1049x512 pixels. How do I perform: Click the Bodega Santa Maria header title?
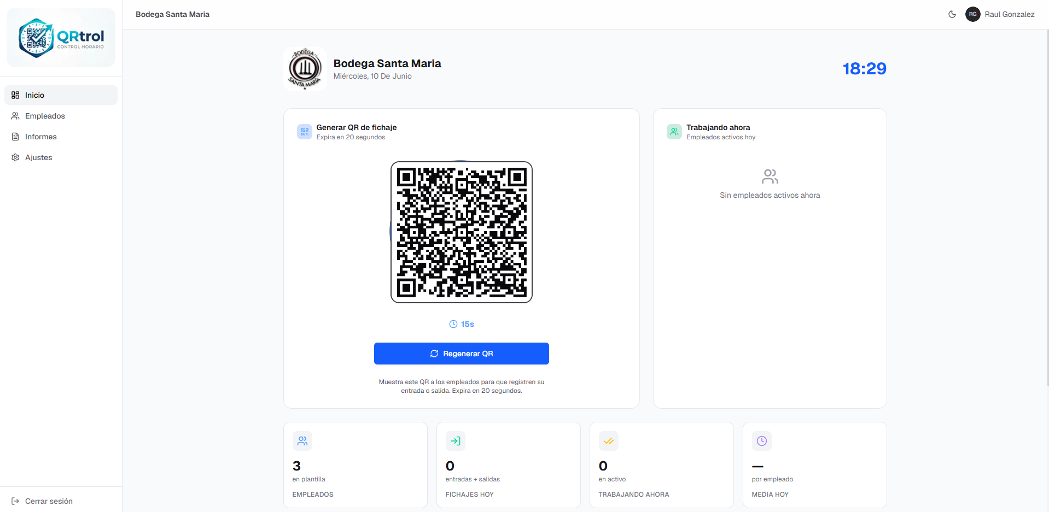(x=172, y=14)
